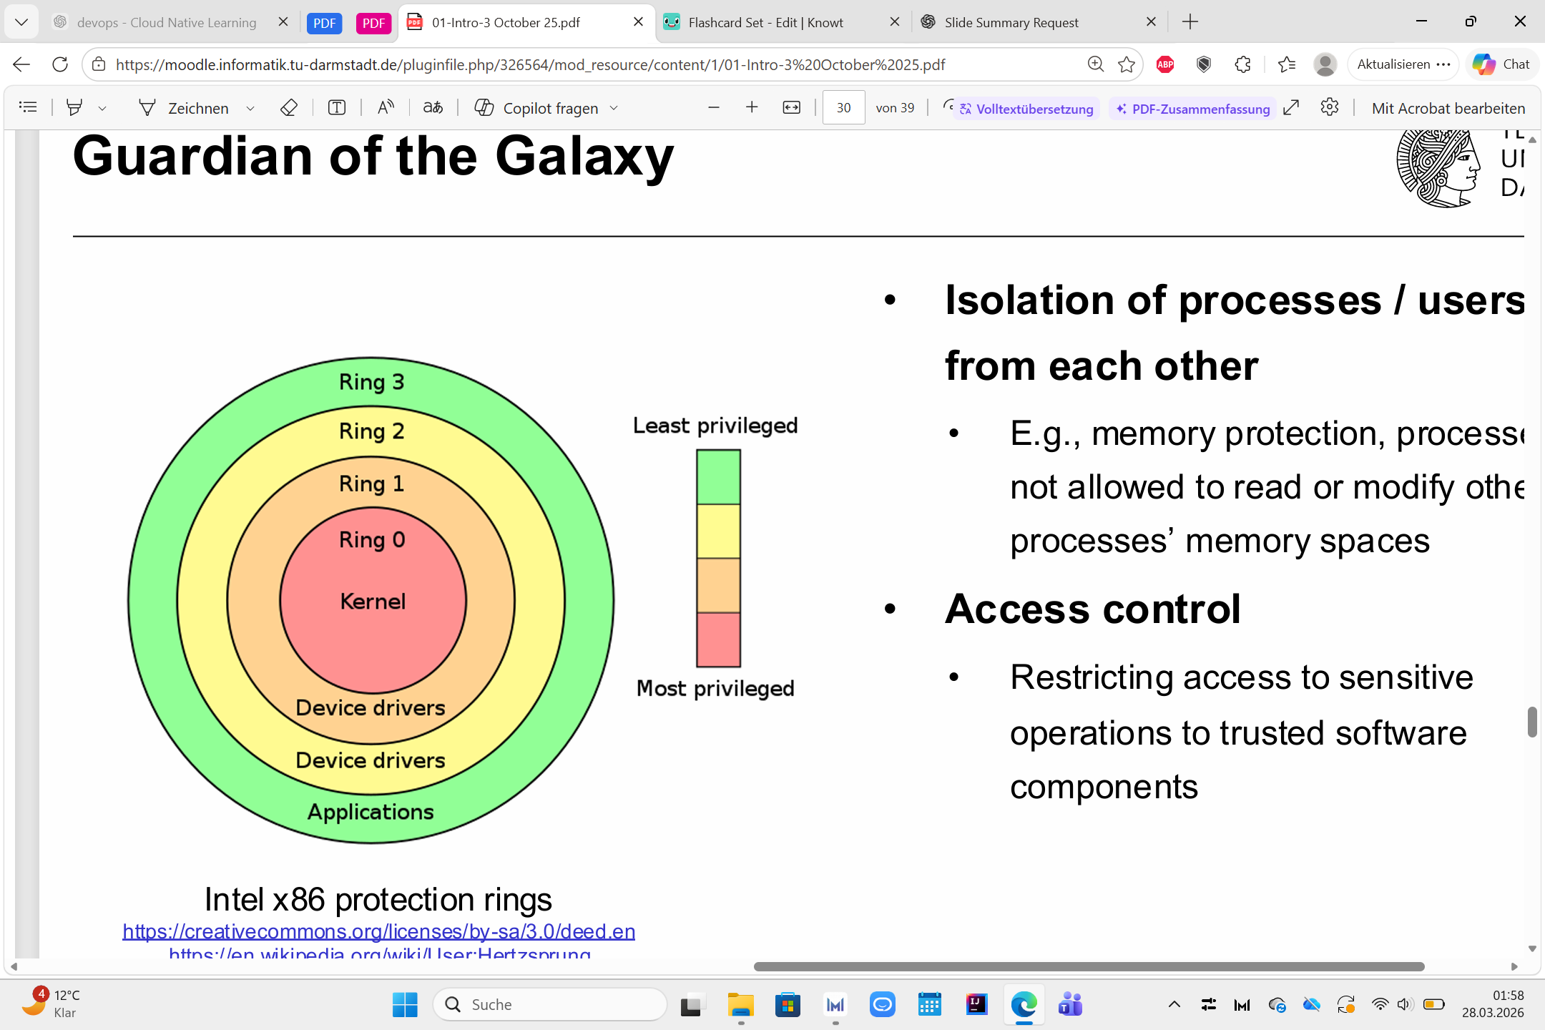
Task: Click the add text box icon
Action: click(x=336, y=108)
